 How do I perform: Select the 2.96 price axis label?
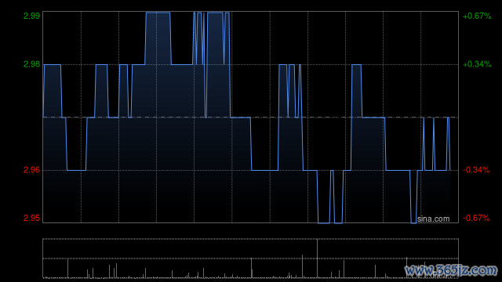point(31,170)
